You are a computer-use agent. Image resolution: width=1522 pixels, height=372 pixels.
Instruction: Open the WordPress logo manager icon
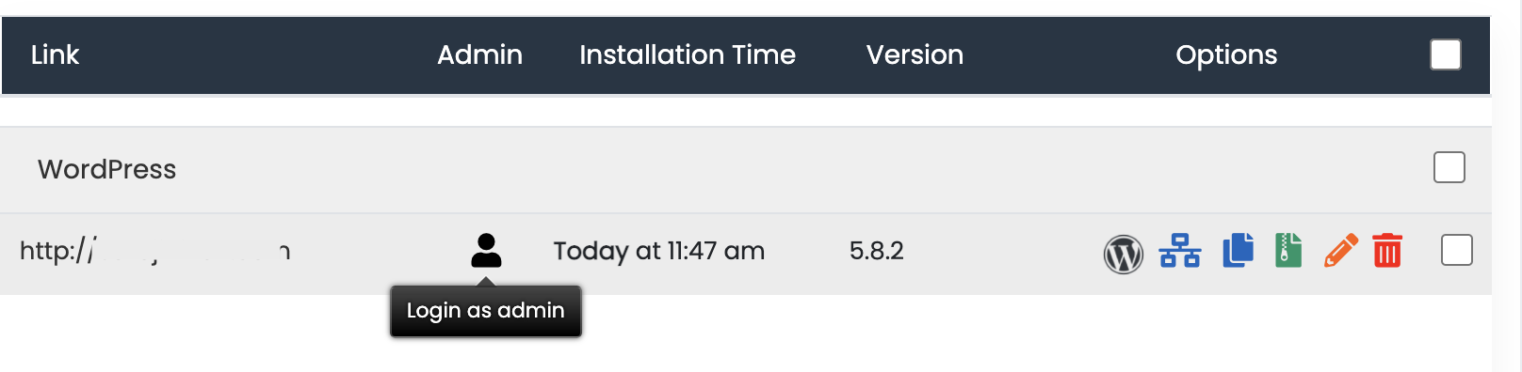(1124, 254)
